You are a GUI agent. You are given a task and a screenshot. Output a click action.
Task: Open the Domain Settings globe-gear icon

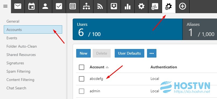(169, 6)
